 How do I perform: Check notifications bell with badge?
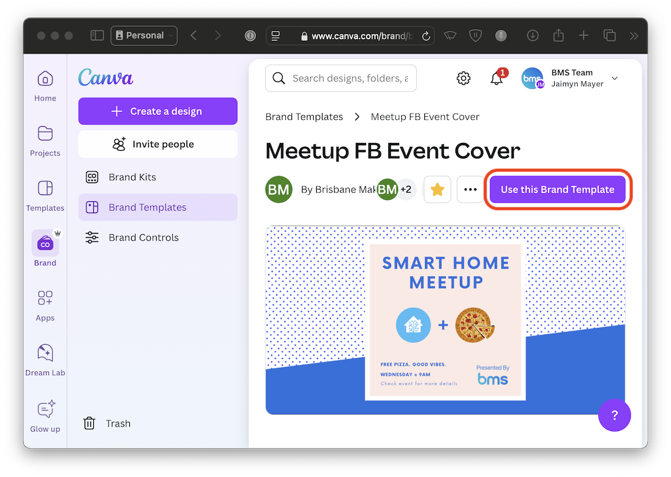(x=496, y=78)
